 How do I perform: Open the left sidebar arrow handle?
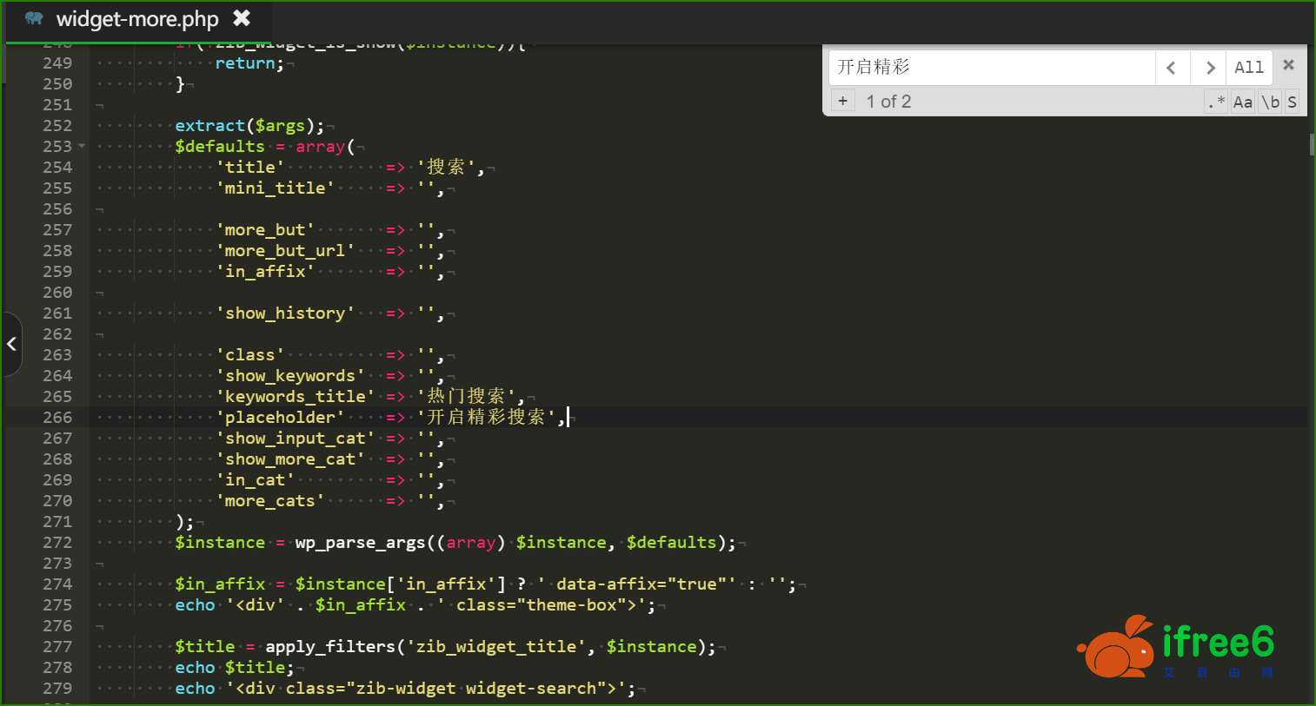coord(11,344)
